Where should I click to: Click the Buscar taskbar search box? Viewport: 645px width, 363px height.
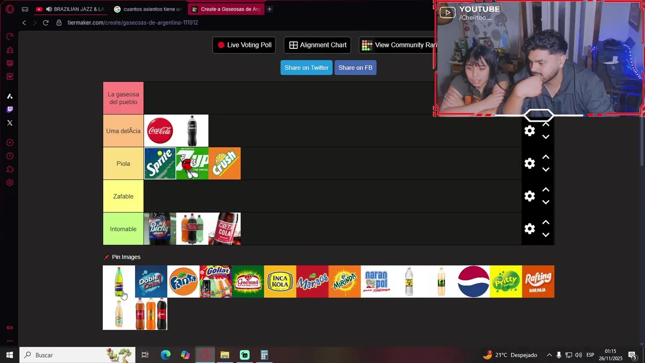(78, 355)
